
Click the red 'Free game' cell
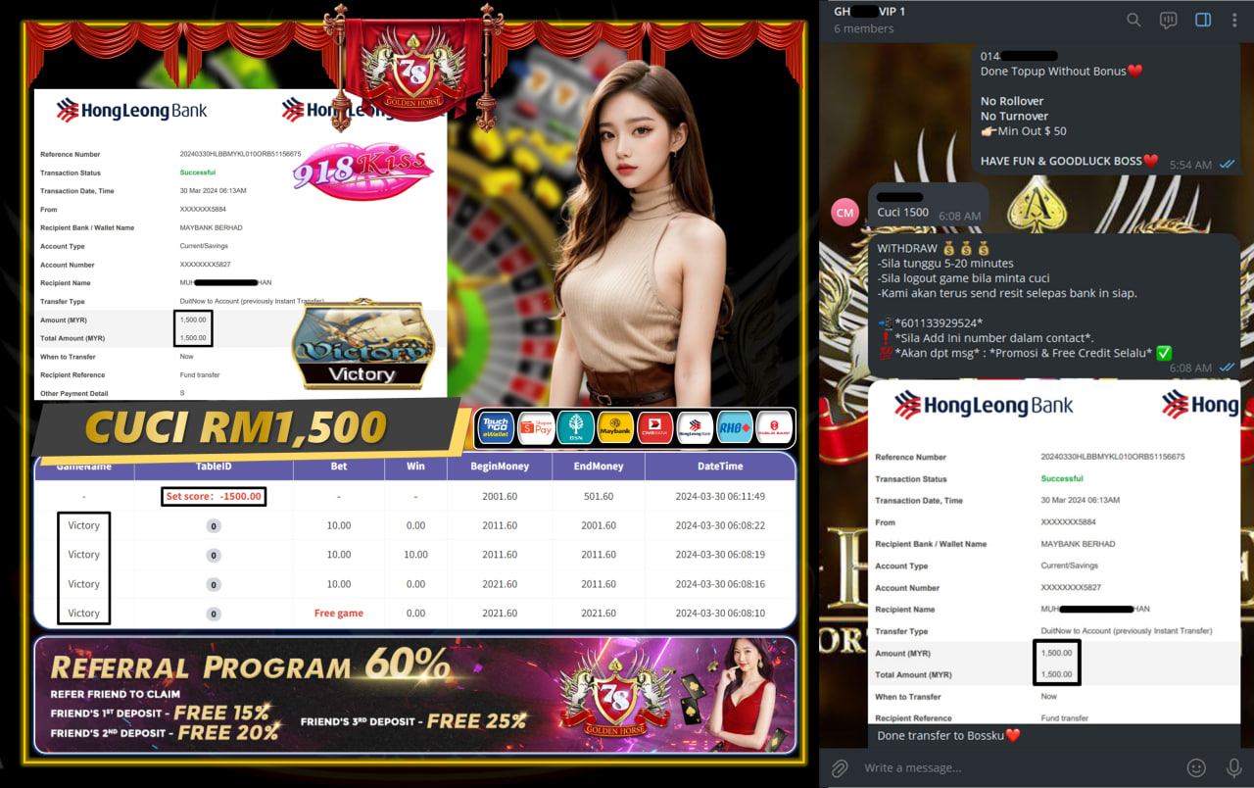coord(339,614)
